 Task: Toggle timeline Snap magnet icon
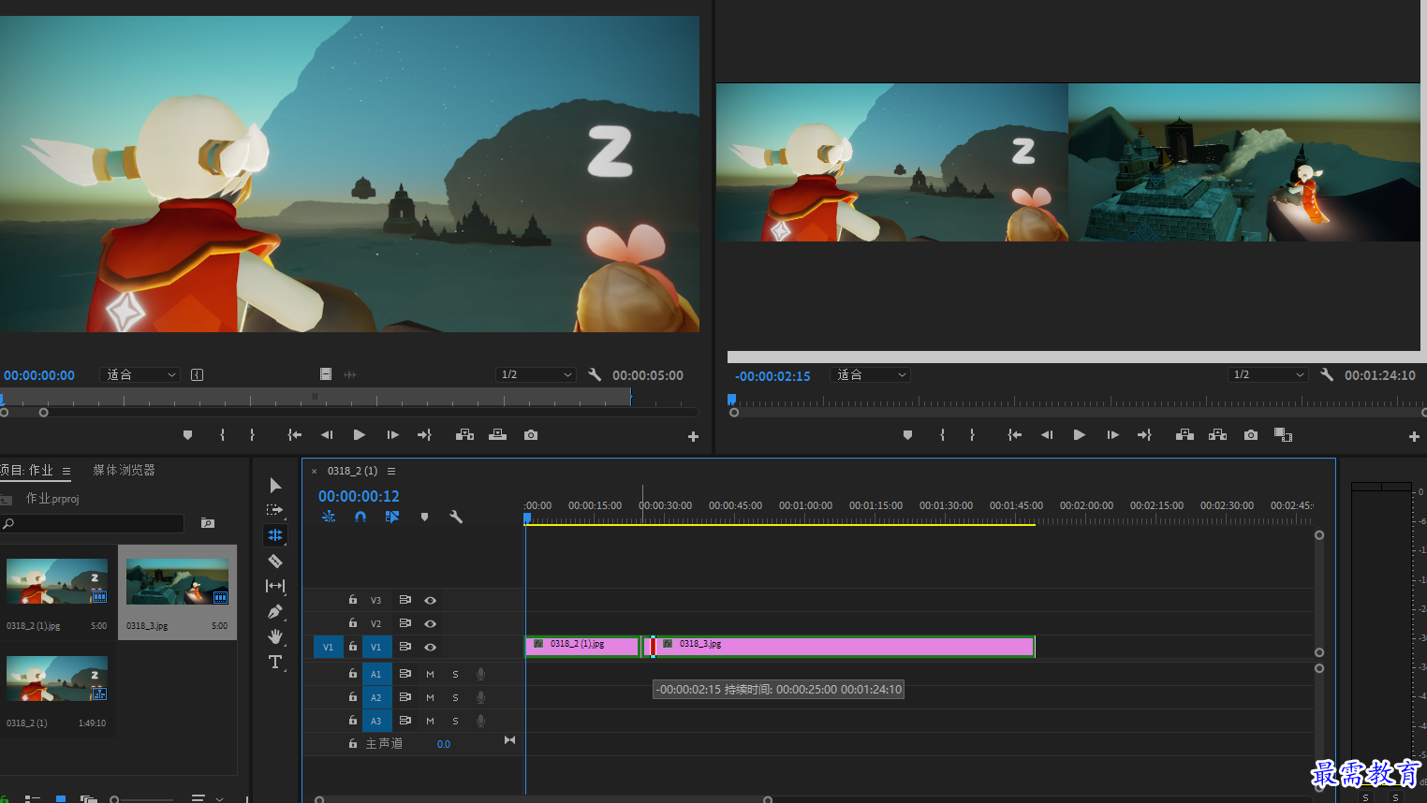click(x=360, y=517)
